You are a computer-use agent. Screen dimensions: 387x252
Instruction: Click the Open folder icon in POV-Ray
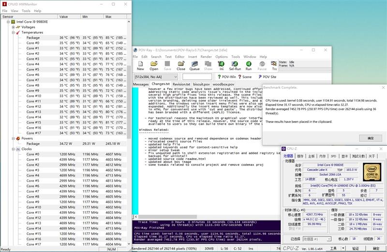point(154,64)
